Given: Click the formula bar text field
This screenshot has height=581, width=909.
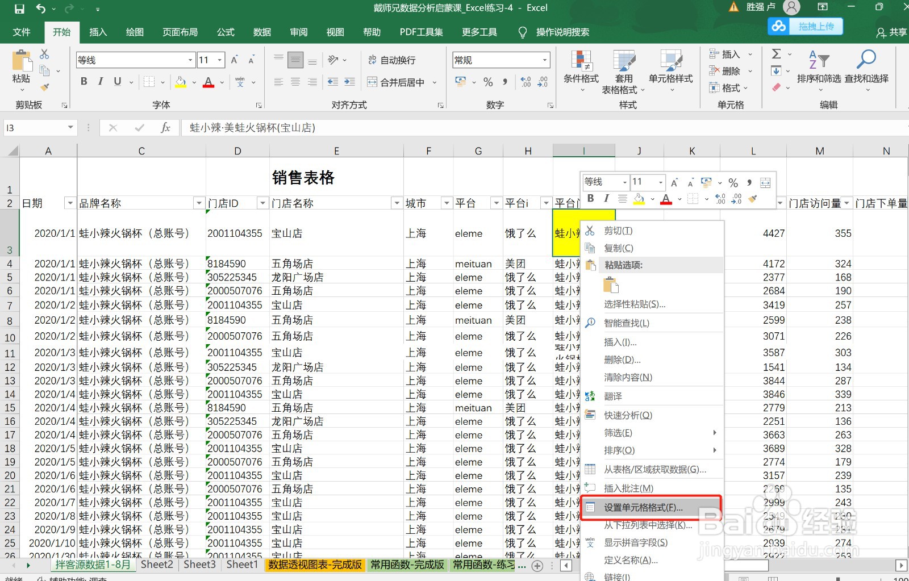Looking at the screenshot, I should pyautogui.click(x=544, y=128).
